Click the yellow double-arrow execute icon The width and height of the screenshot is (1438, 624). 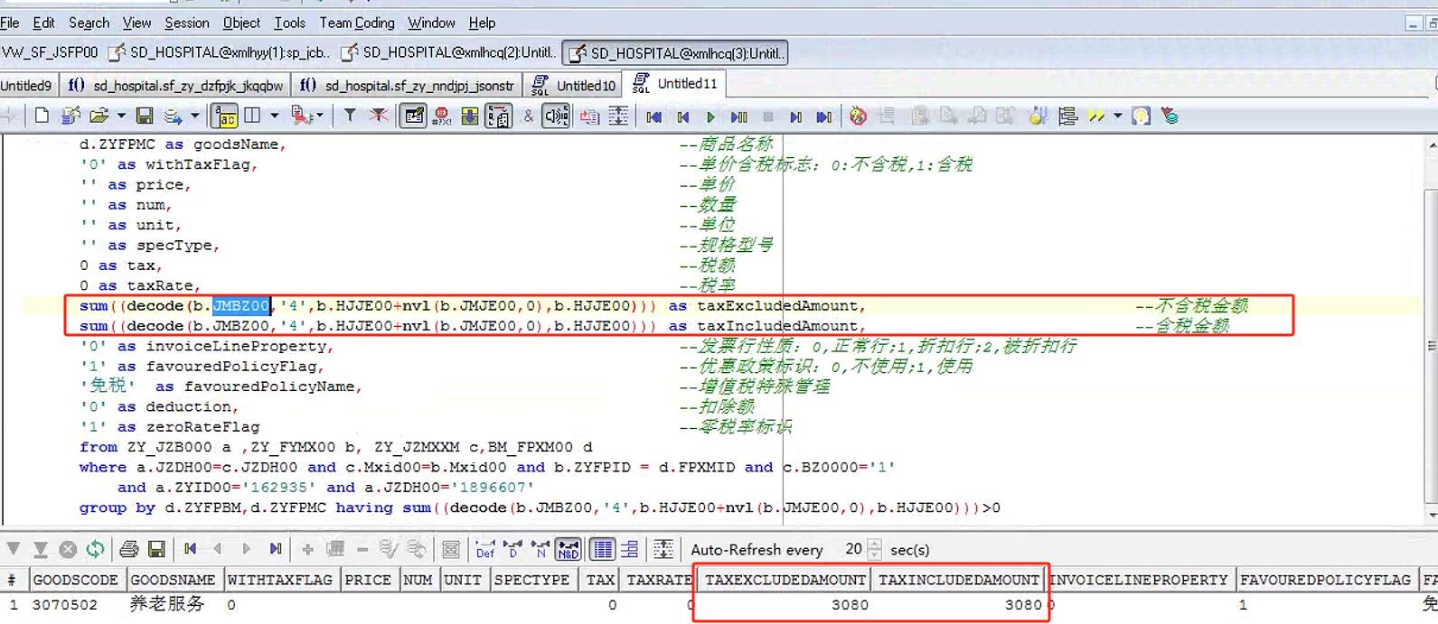pos(1096,116)
